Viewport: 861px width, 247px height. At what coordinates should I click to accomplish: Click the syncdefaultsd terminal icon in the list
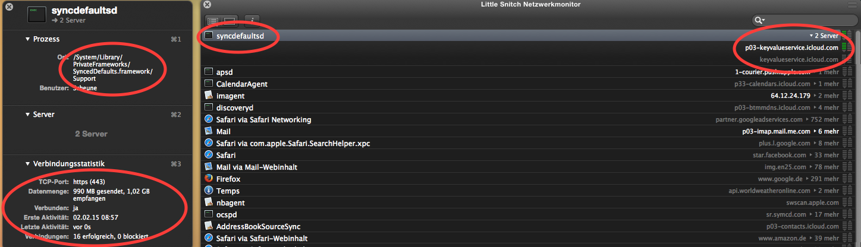click(x=208, y=36)
